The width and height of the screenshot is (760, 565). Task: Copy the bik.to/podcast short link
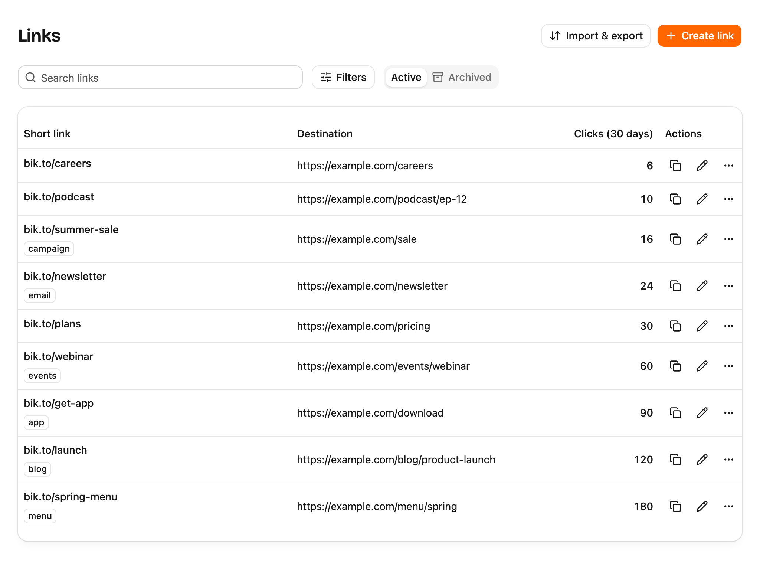tap(675, 199)
